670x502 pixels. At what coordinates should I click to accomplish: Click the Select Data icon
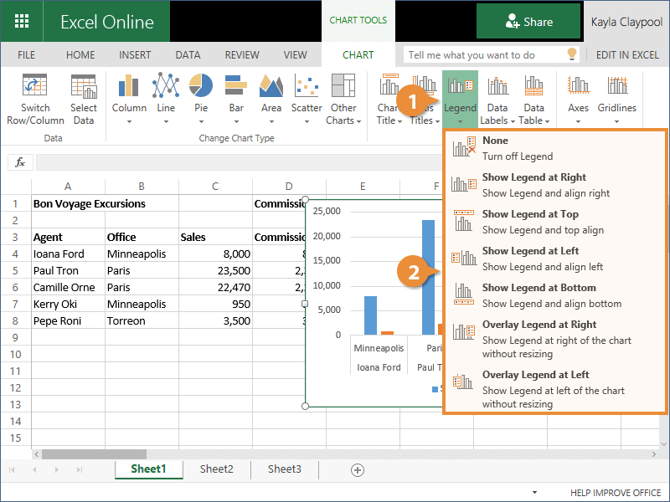coord(84,86)
